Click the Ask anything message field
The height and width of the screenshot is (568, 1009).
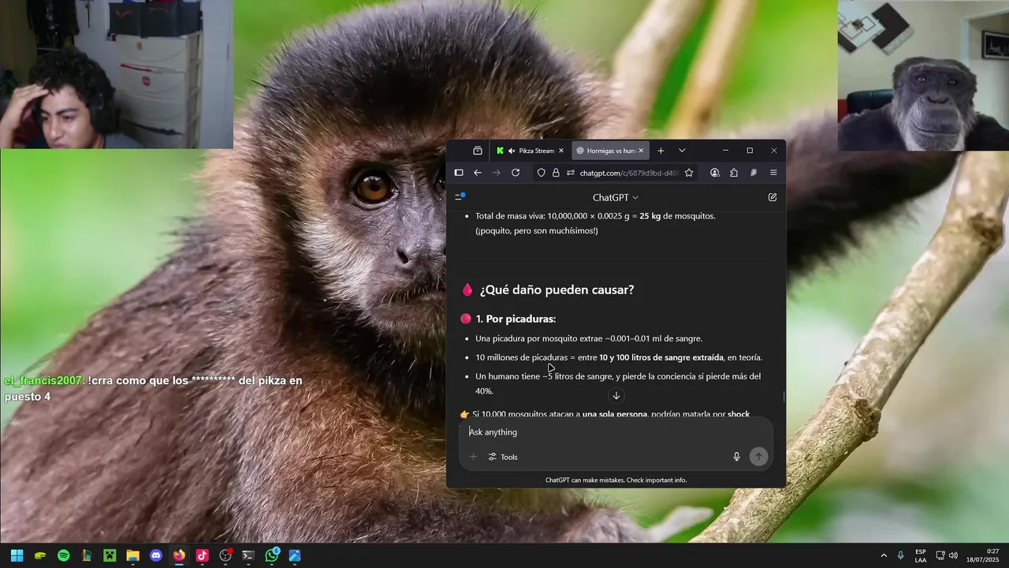point(616,432)
